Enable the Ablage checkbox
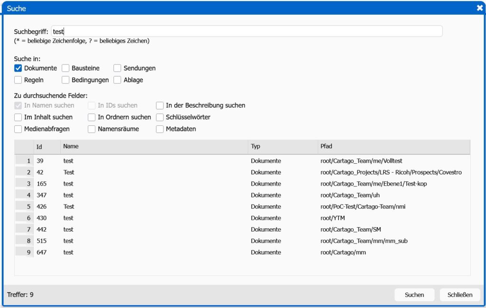The width and height of the screenshot is (486, 308). (117, 80)
